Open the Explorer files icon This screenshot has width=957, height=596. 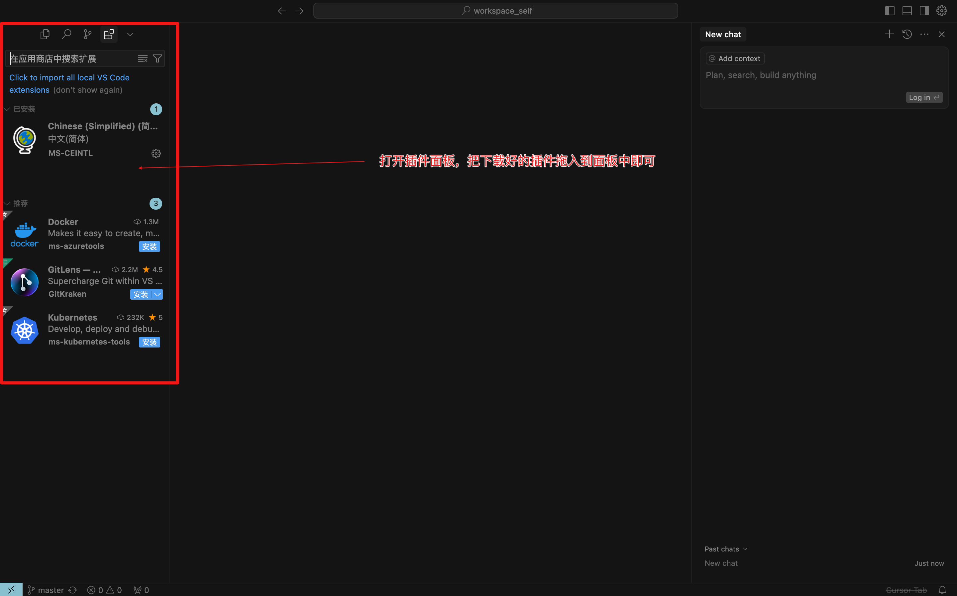[45, 34]
